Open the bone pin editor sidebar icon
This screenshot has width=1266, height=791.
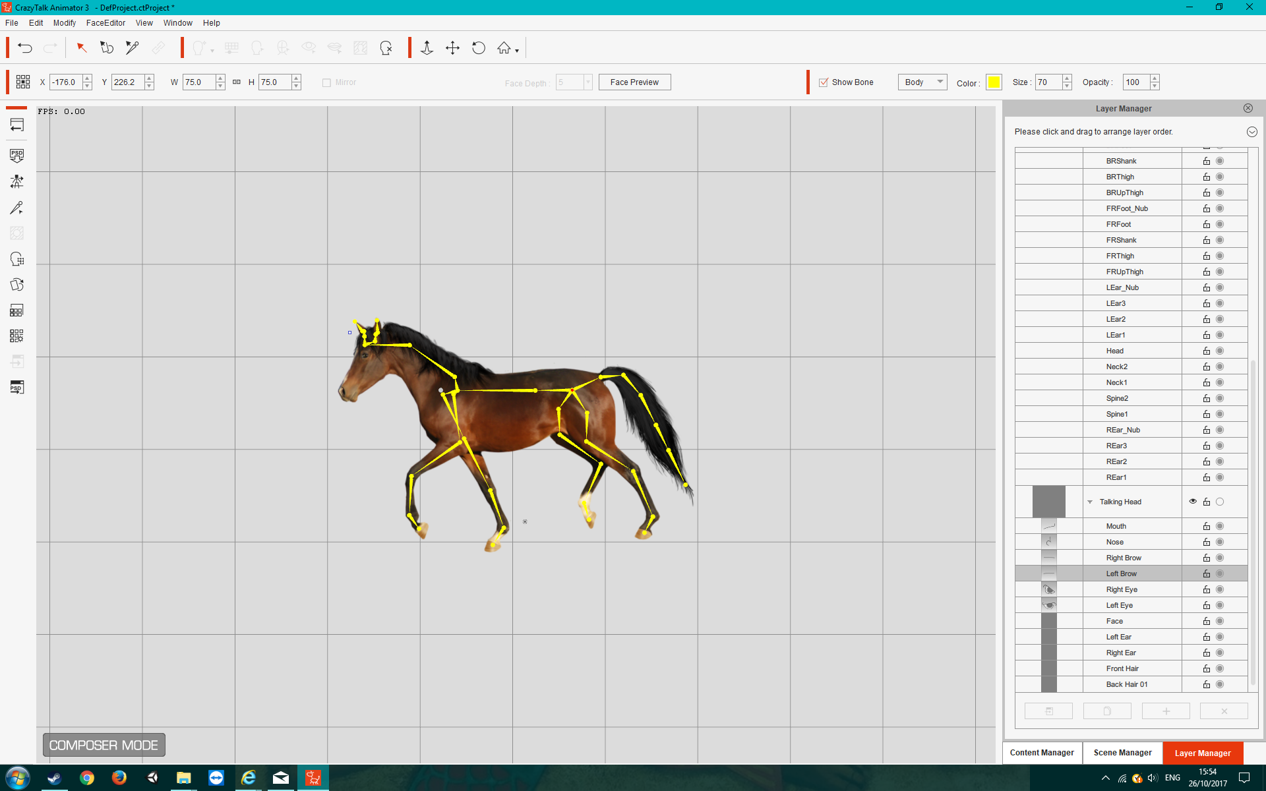point(17,208)
